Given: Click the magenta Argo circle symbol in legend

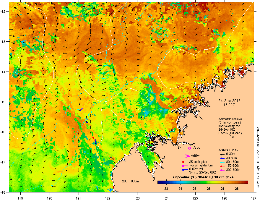Looking at the screenshot, I should click(x=189, y=148).
